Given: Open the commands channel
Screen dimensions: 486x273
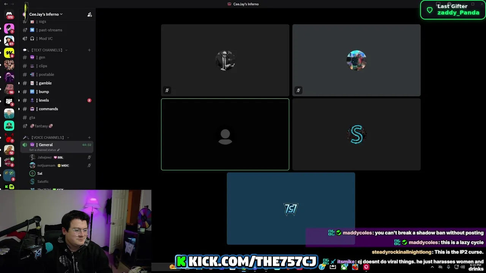Looking at the screenshot, I should [x=57, y=109].
